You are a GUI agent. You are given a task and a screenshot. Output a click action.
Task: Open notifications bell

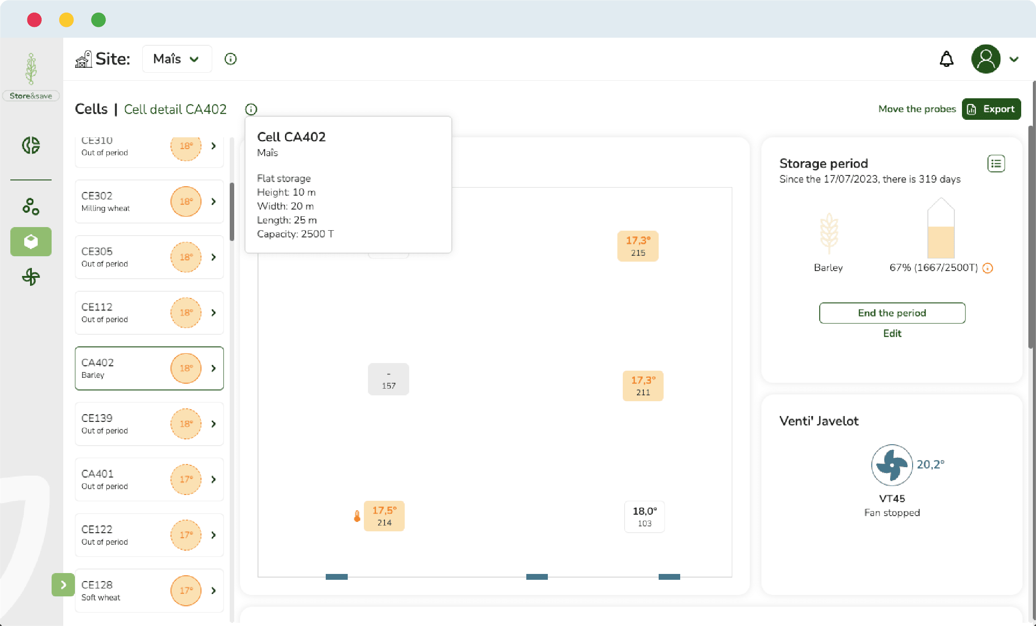coord(946,59)
